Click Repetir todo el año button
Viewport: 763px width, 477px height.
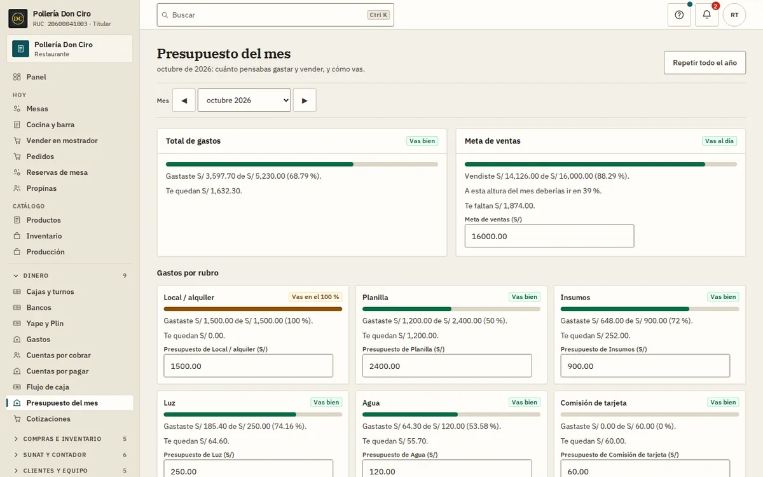705,63
